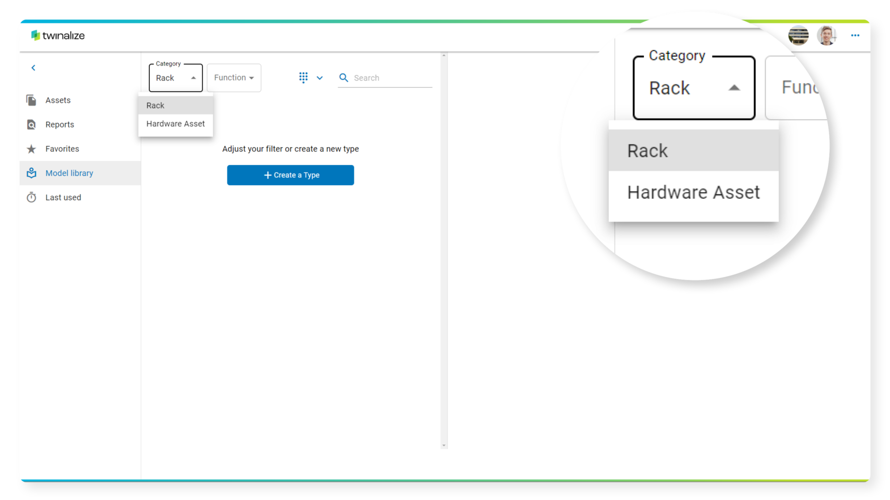Expand view options chevron beside grid
The height and width of the screenshot is (500, 890).
(x=320, y=78)
